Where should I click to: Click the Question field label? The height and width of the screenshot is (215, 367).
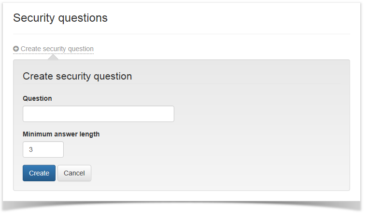(x=37, y=98)
